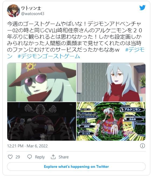Click the reply speech bubble icon
This screenshot has height=177, width=153.
coord(30,157)
